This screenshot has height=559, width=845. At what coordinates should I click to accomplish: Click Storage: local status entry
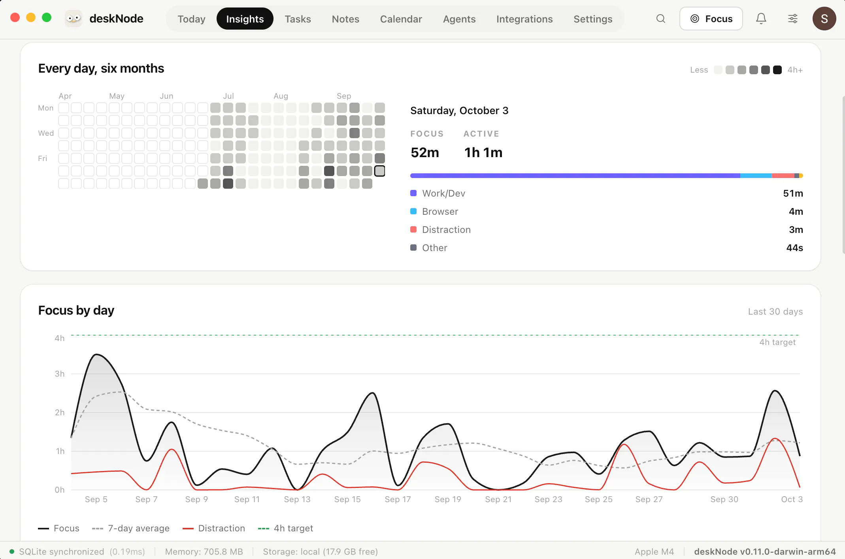[320, 551]
